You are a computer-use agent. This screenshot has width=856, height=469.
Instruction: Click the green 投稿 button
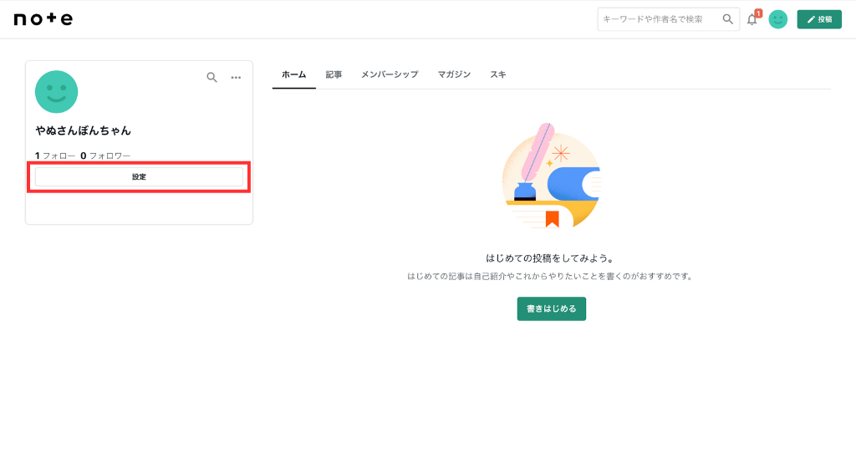tap(818, 19)
